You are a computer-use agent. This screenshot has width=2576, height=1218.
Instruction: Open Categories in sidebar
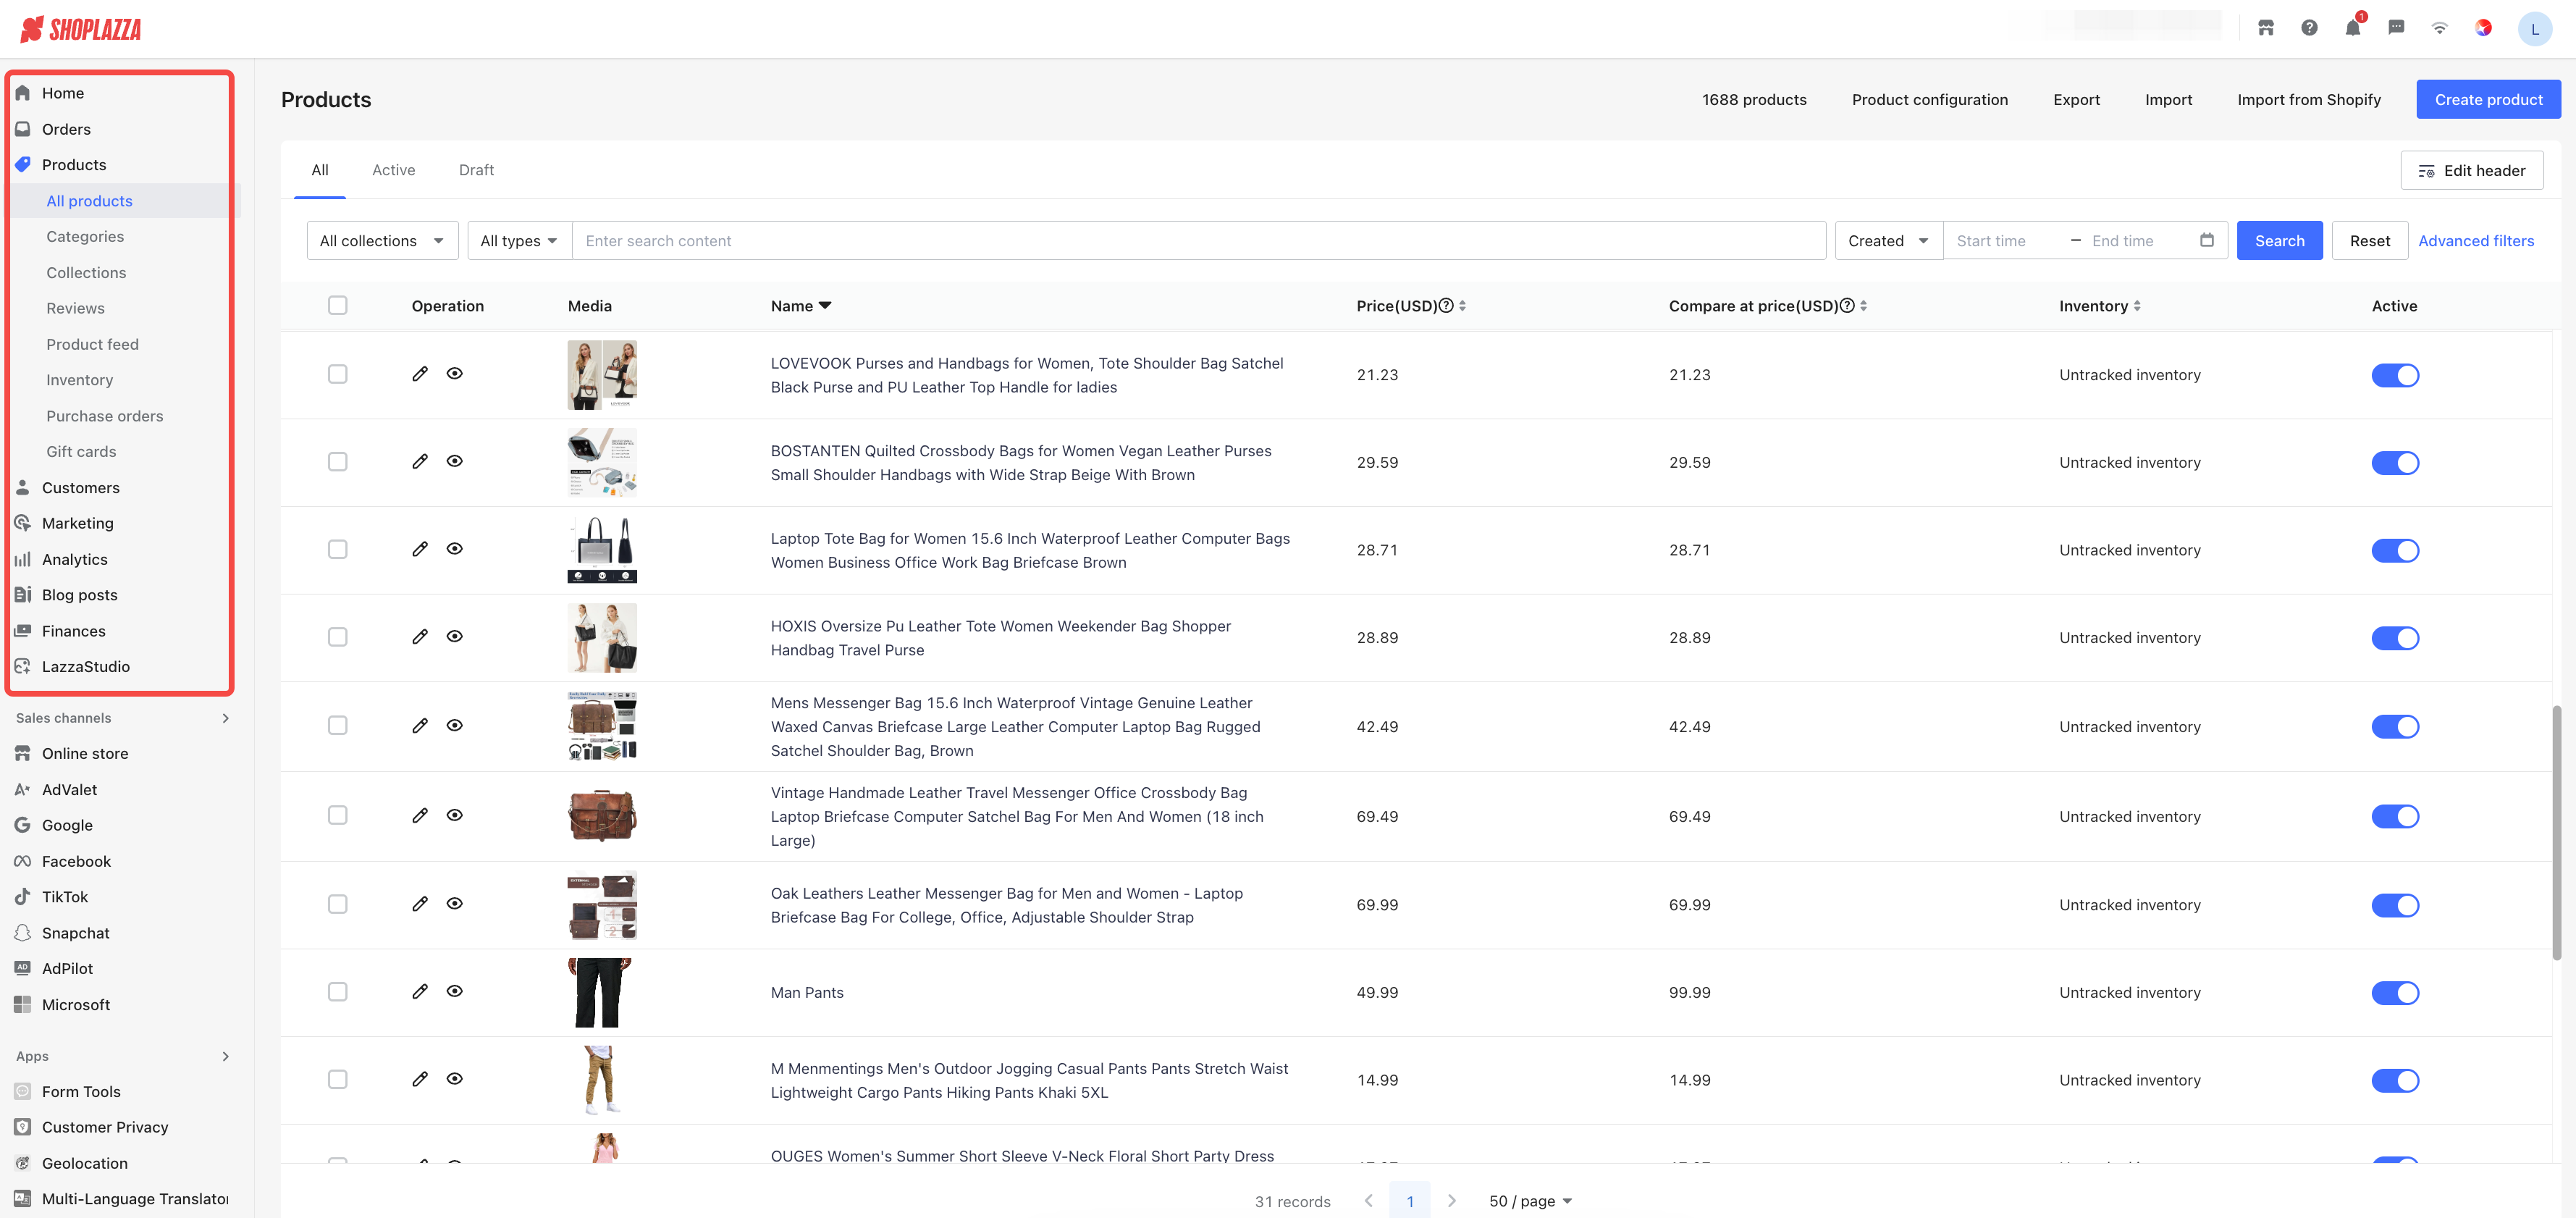point(85,236)
